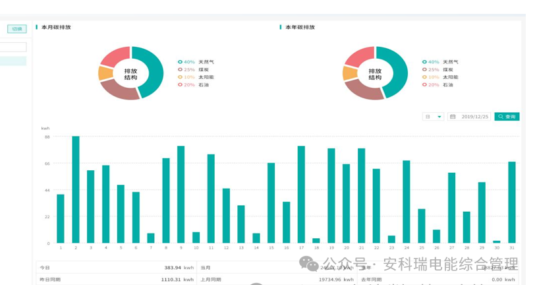Click the brown 25% segment of yearly donut
The width and height of the screenshot is (535, 285).
click(x=364, y=90)
